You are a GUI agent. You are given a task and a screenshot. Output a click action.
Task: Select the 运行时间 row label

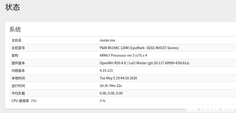click(18, 86)
